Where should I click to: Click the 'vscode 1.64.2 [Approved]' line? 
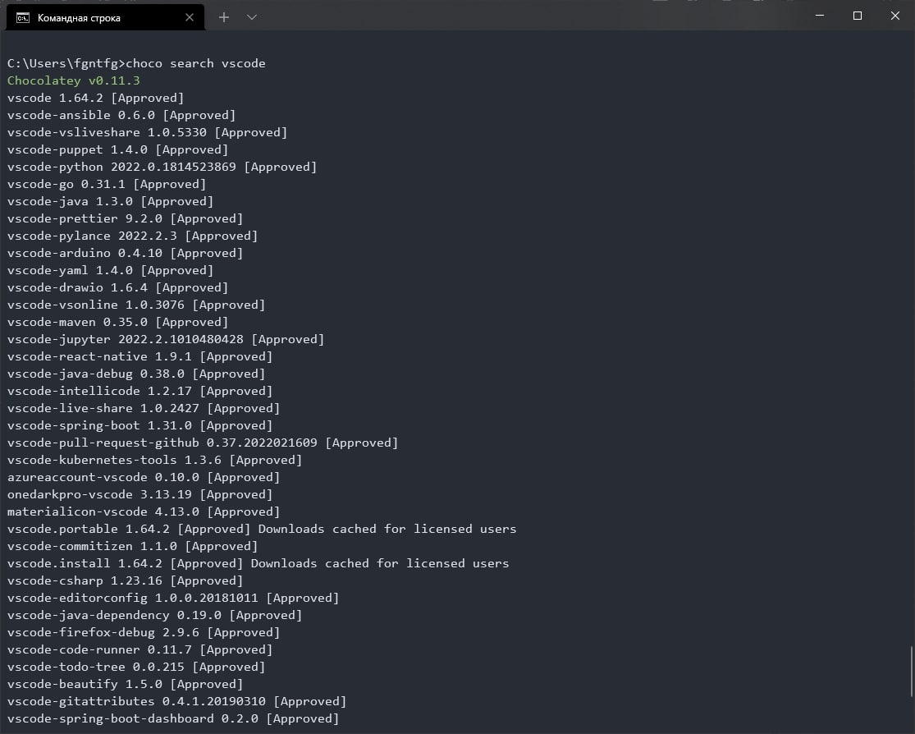click(x=96, y=98)
